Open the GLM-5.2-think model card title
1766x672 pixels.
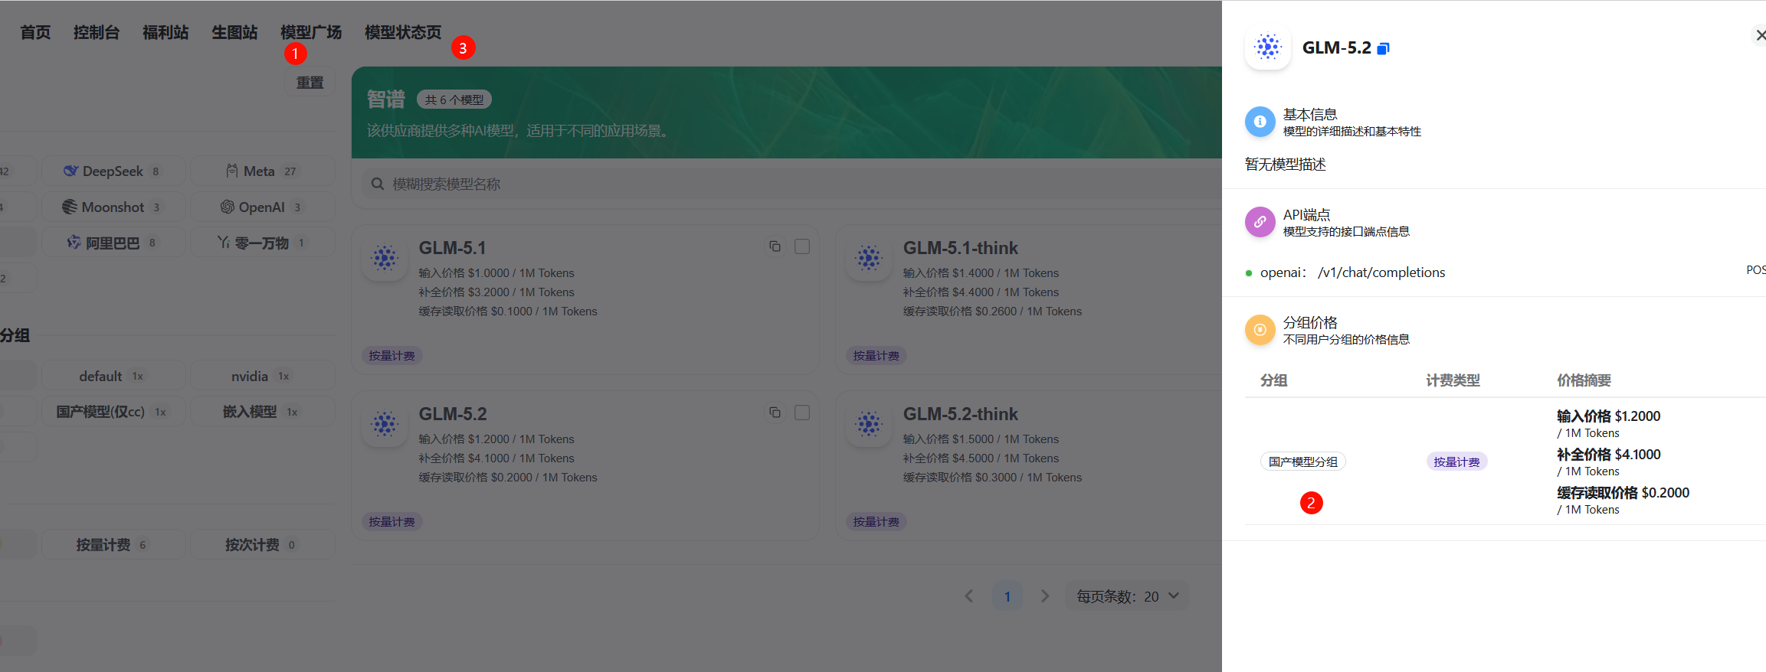pos(961,414)
